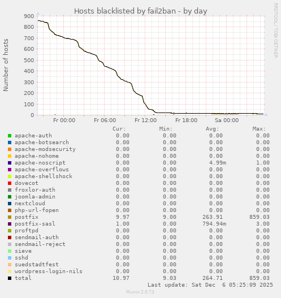Click the postfix-sasl legend label
This screenshot has width=281, height=298.
(x=35, y=224)
